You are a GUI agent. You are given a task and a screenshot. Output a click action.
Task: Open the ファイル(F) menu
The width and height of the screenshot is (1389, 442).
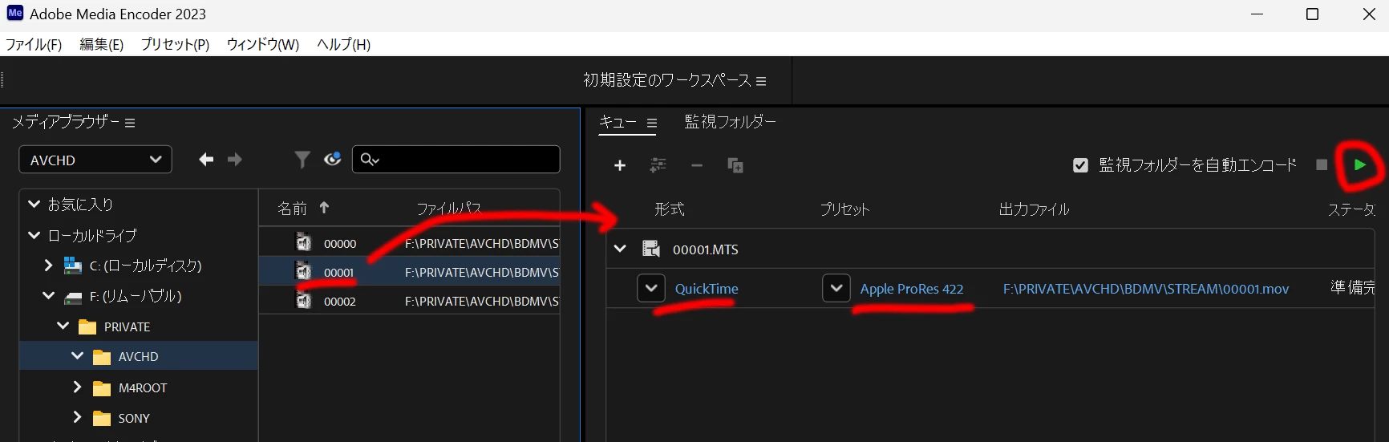coord(34,45)
